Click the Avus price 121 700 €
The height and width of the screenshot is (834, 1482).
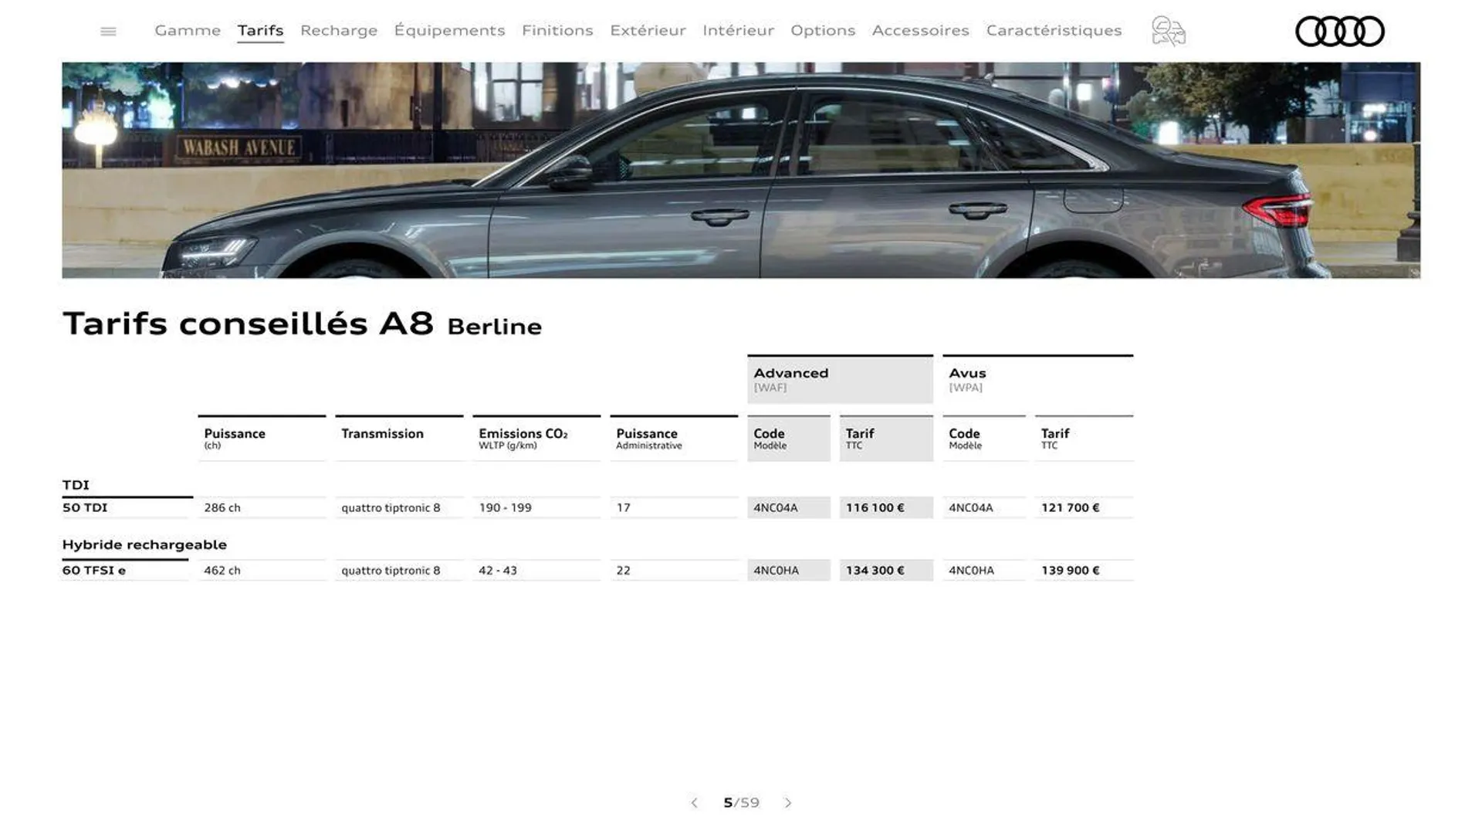1070,507
